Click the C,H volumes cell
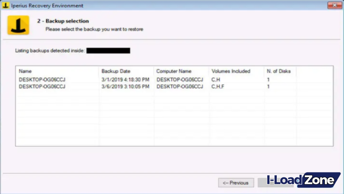344x194 pixels. (216, 79)
